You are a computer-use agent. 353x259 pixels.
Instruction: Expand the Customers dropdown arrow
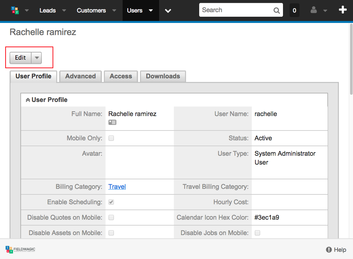click(x=114, y=10)
